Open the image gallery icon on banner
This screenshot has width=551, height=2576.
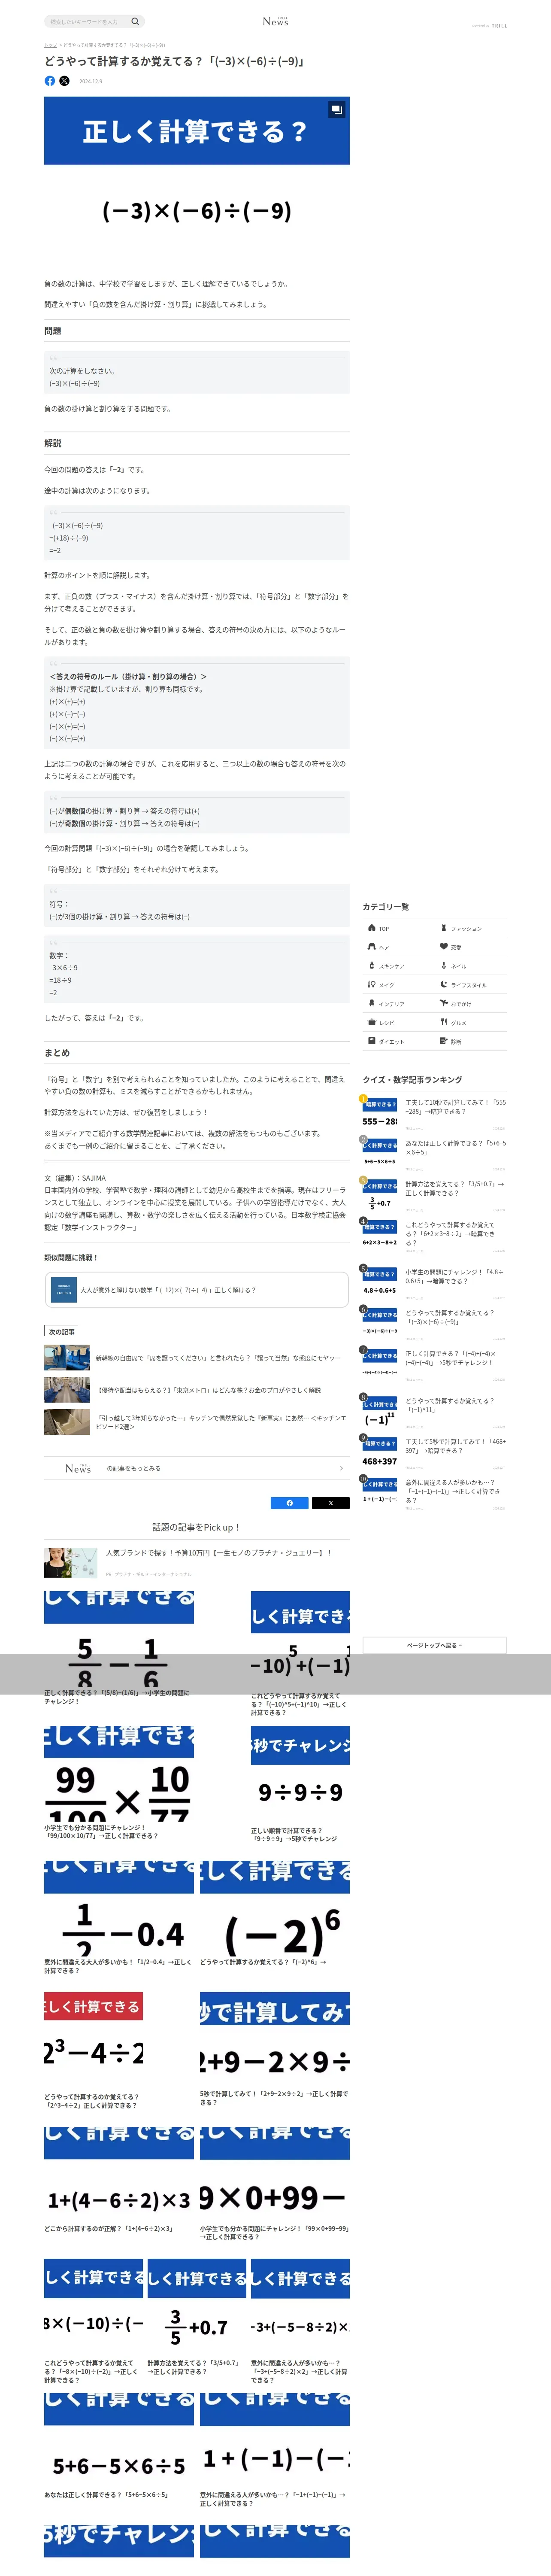pyautogui.click(x=336, y=109)
